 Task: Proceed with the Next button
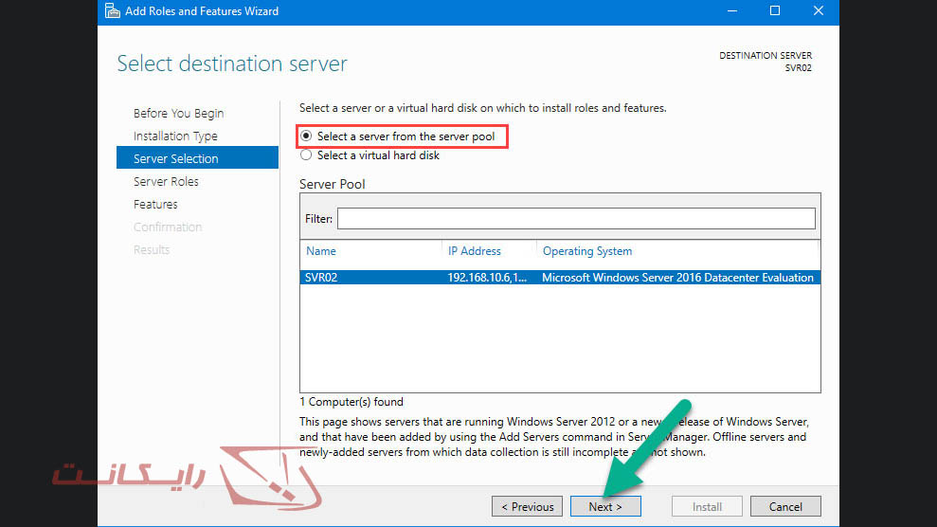pos(605,506)
